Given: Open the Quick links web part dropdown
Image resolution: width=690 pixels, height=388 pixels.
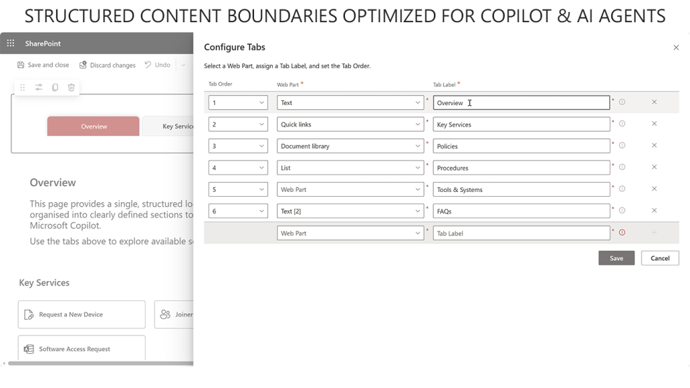Looking at the screenshot, I should tap(350, 125).
